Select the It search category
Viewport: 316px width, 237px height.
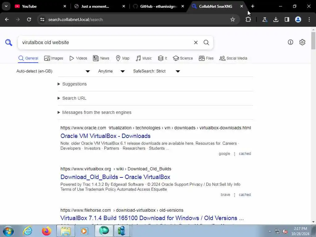[162, 58]
